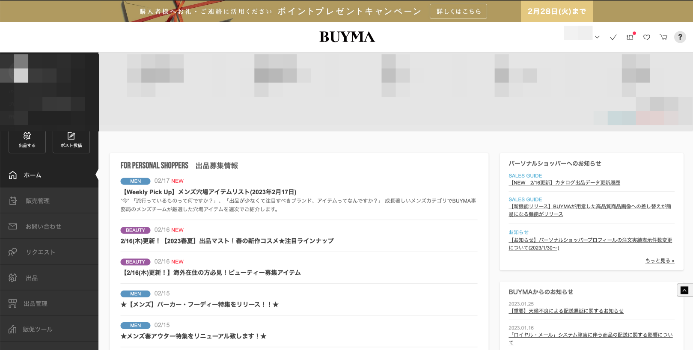Viewport: 693px width, 350px height.
Task: Click the BUYMA logo
Action: (x=347, y=37)
